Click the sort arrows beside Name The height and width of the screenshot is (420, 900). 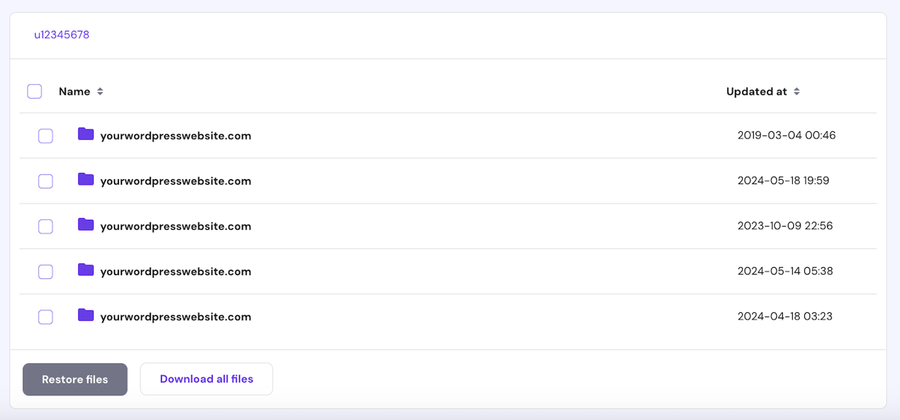[x=101, y=92]
